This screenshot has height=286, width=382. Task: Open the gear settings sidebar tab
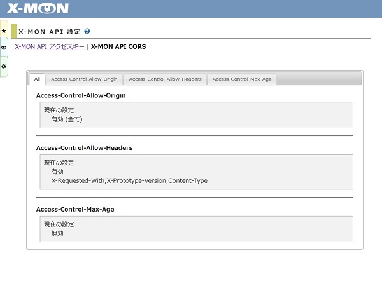(x=4, y=66)
